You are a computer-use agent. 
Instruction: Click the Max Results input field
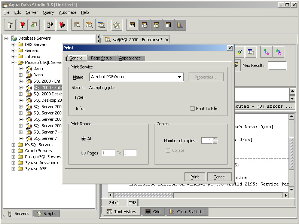[277, 65]
